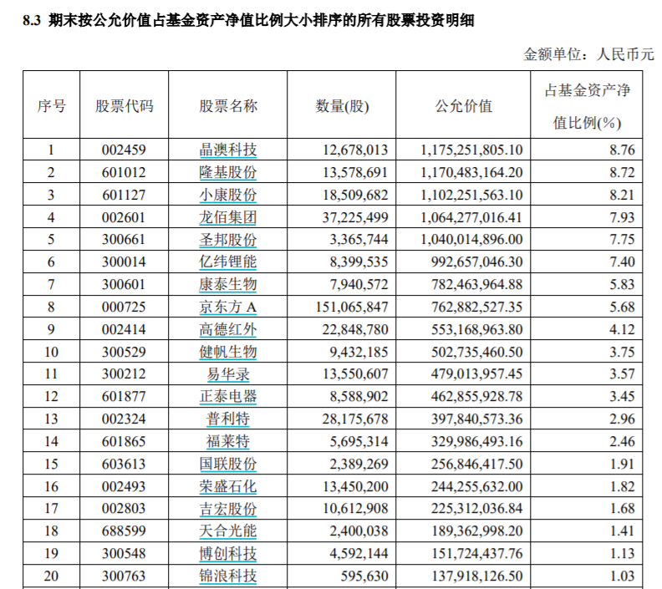Click percentage value 2.46
Viewport: 662px width, 589px height.
pos(622,441)
